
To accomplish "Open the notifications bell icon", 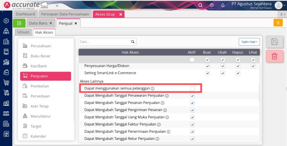I will tap(223, 5).
